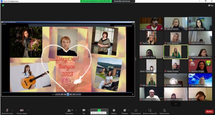Click the red Выйти leave button

coord(209,112)
